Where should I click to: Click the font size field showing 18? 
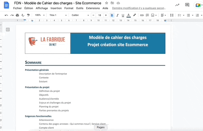click(x=100, y=15)
